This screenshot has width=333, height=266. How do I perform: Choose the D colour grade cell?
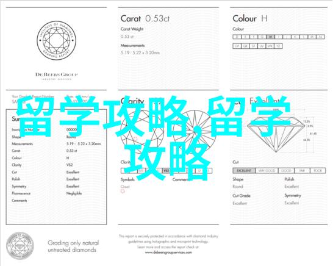237,37
